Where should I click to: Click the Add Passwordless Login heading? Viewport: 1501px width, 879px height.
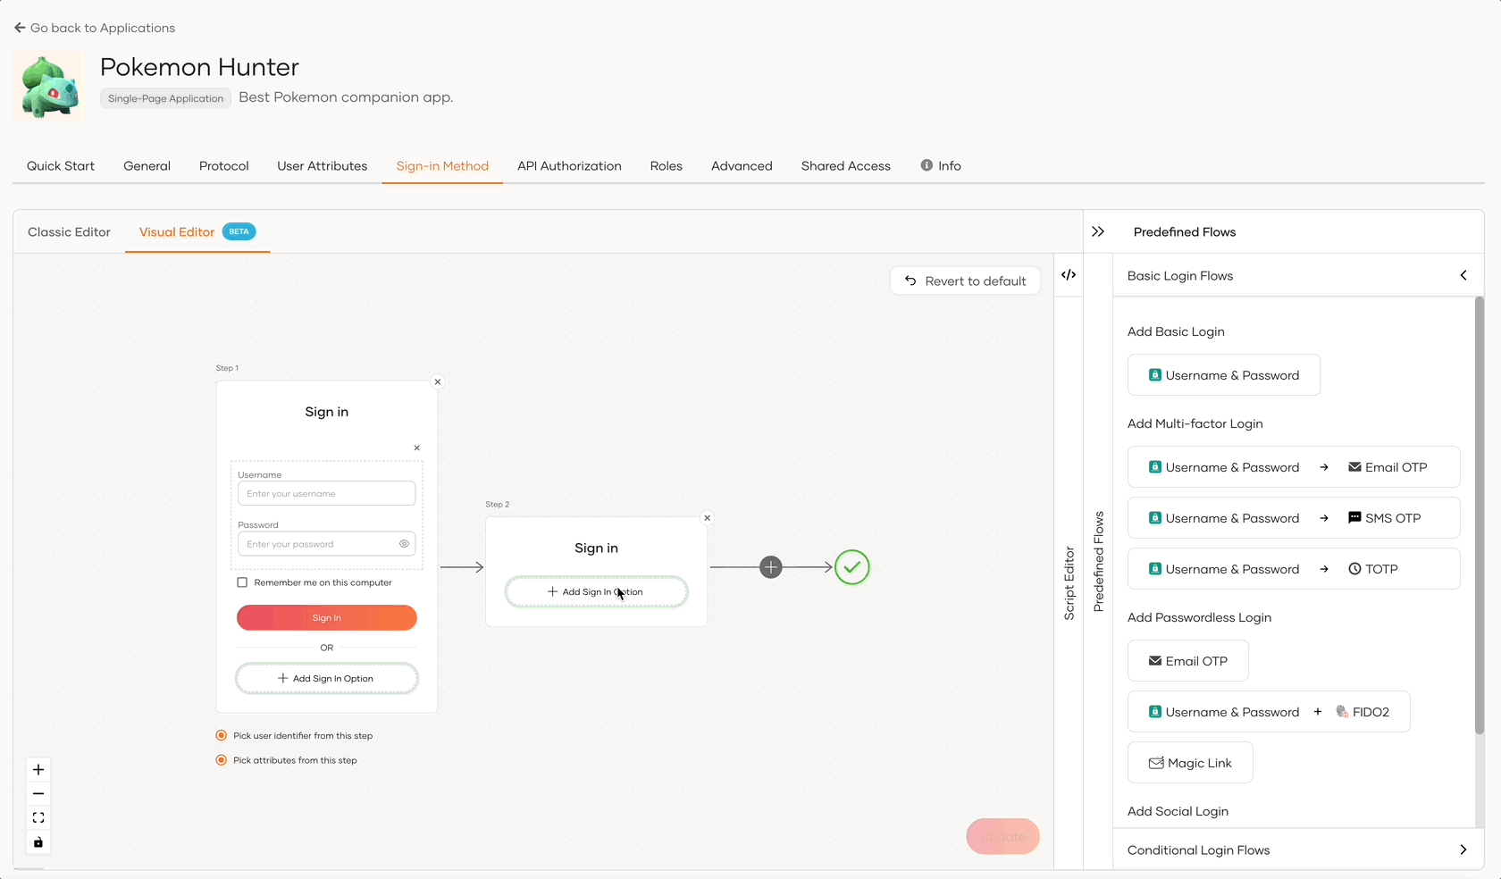1199,617
